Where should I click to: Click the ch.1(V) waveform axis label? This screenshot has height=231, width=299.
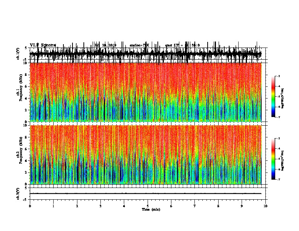(18, 54)
